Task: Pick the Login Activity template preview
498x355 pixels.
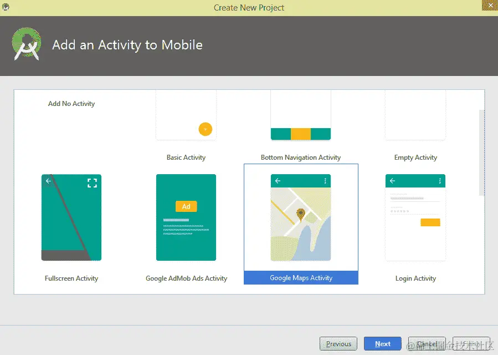Action: click(x=415, y=217)
